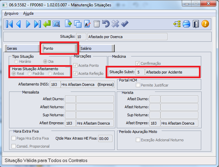Viewport: 219px width, 167px height.
Task: Click the green go-to arrow icon
Action: tap(47, 24)
